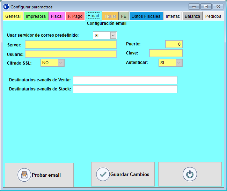Viewport: 227px width, 191px height.
Task: Go to the F. Pago tab
Action: (75, 16)
